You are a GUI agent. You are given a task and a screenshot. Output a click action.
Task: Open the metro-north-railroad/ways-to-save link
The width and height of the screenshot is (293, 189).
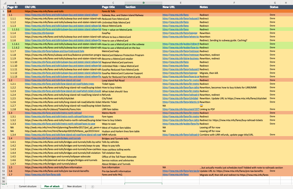click(60, 124)
